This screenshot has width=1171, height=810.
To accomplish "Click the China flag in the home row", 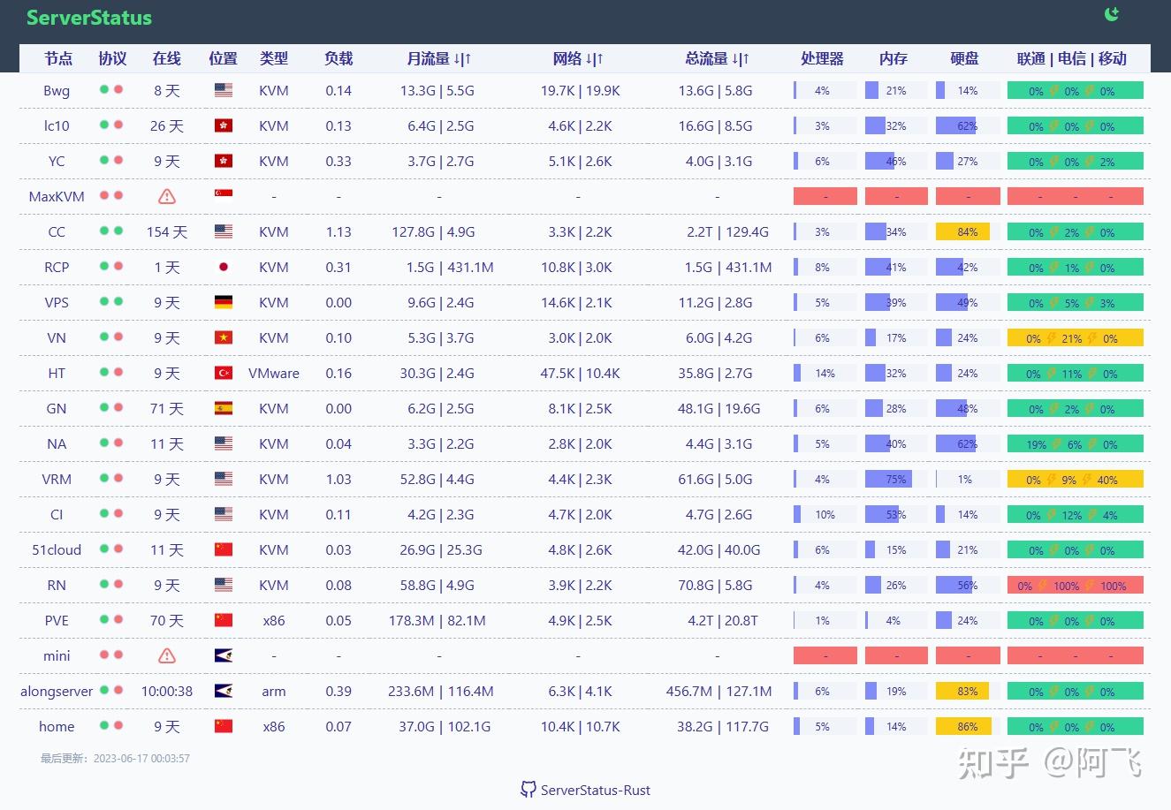I will point(224,726).
